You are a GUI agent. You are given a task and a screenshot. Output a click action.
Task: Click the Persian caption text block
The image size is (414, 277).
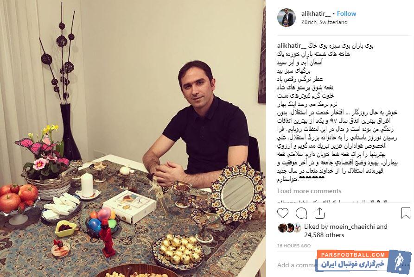(x=338, y=113)
